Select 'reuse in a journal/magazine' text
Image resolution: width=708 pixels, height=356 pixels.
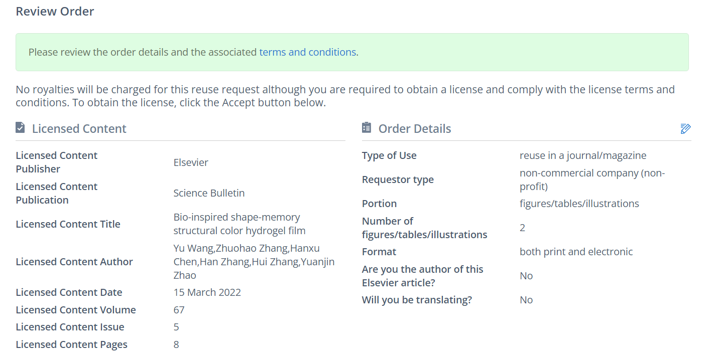pos(582,155)
